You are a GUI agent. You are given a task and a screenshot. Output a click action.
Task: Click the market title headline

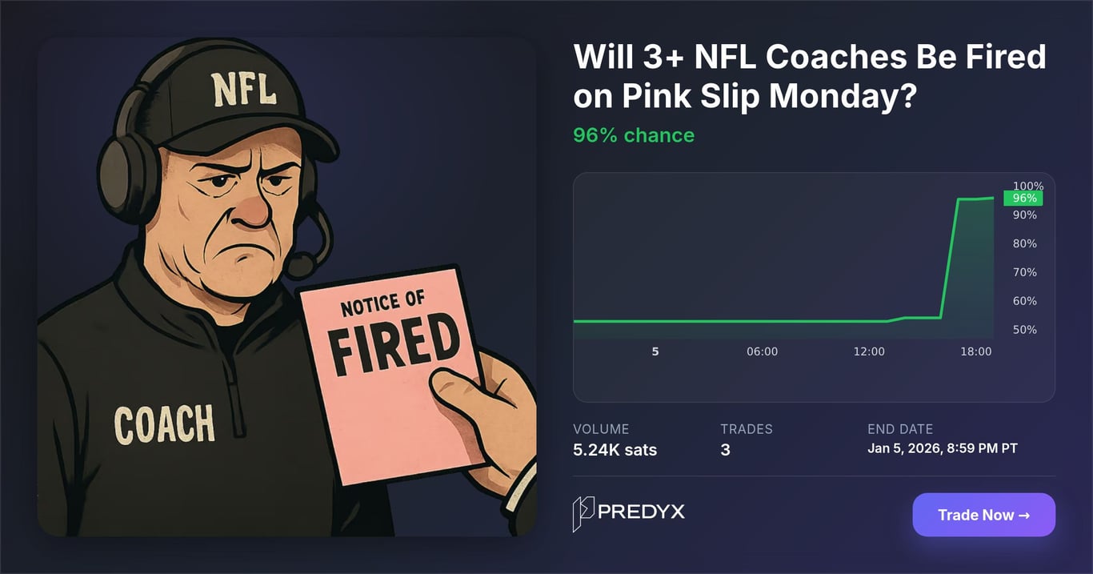(809, 76)
